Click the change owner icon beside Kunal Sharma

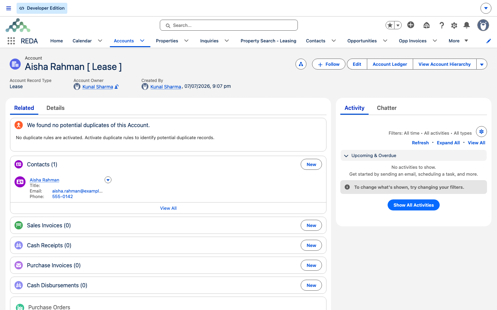click(117, 87)
